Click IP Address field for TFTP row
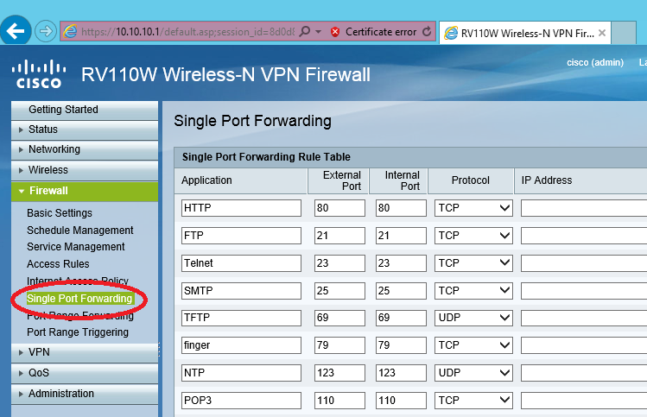 pyautogui.click(x=584, y=318)
